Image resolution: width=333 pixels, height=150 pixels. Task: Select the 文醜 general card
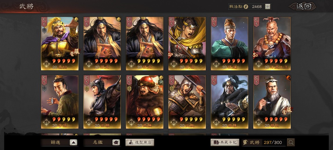click(x=187, y=102)
